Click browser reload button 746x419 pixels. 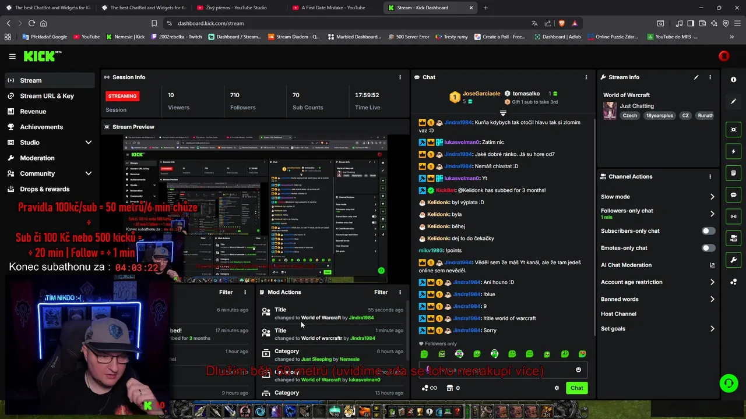(31, 23)
